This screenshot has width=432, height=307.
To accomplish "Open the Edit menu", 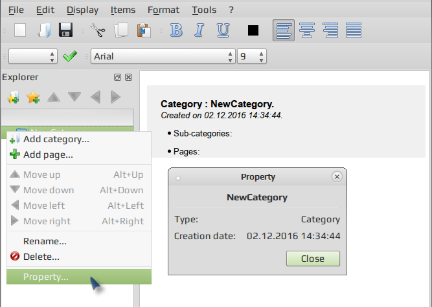I will 45,10.
